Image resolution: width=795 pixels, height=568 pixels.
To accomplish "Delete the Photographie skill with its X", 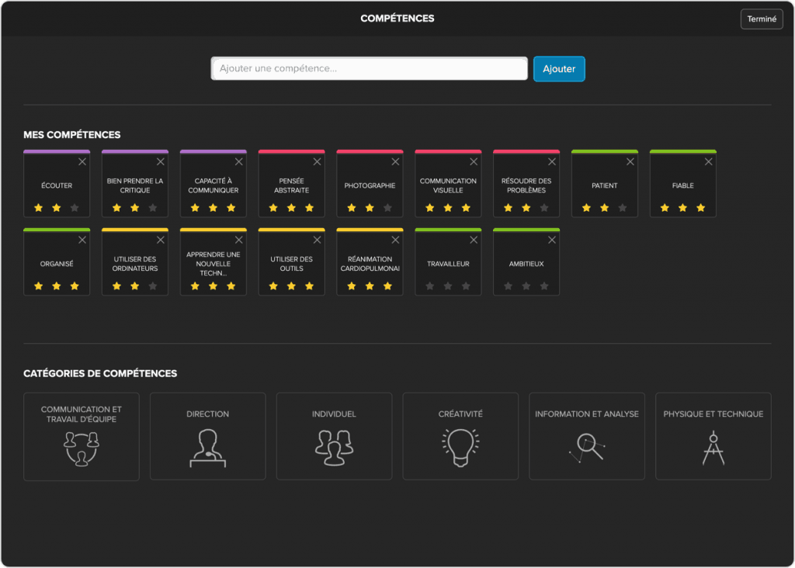I will [395, 162].
